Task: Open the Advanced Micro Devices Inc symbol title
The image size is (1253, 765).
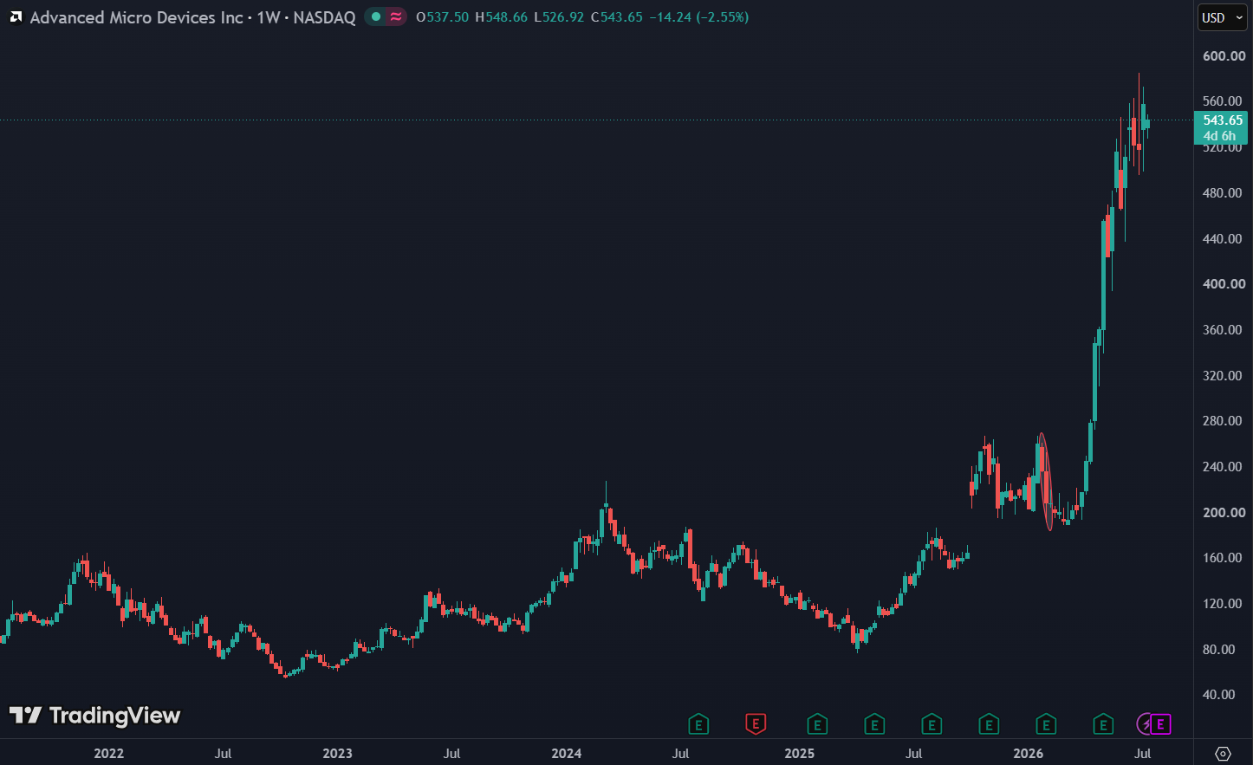Action: point(137,17)
